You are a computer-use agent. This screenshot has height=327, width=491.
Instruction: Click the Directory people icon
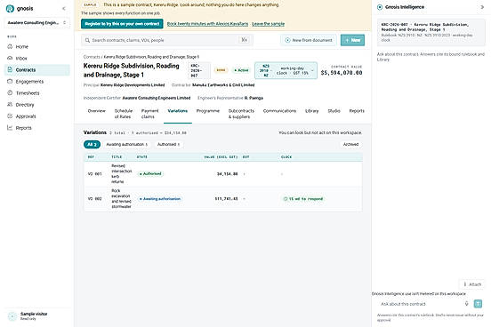[x=10, y=104]
